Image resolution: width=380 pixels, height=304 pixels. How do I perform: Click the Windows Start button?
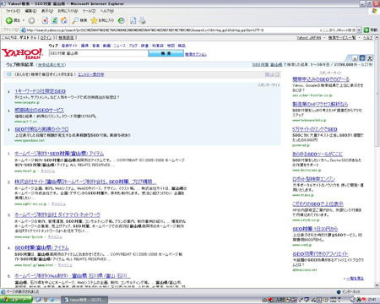tap(16, 300)
